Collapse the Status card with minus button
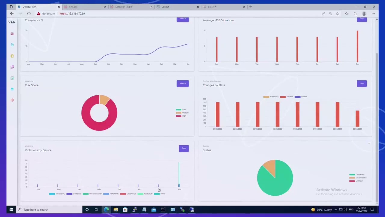The height and width of the screenshot is (217, 385). pos(369,143)
